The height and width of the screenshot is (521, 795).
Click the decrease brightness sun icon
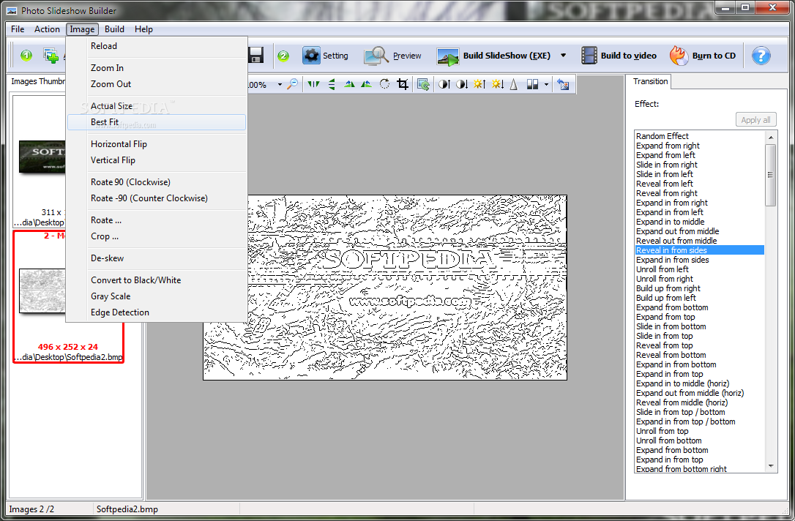497,84
